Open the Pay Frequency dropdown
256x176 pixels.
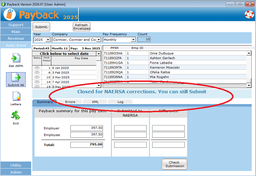pyautogui.click(x=133, y=40)
